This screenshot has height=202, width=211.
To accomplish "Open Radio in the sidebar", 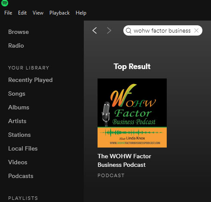I will click(16, 45).
